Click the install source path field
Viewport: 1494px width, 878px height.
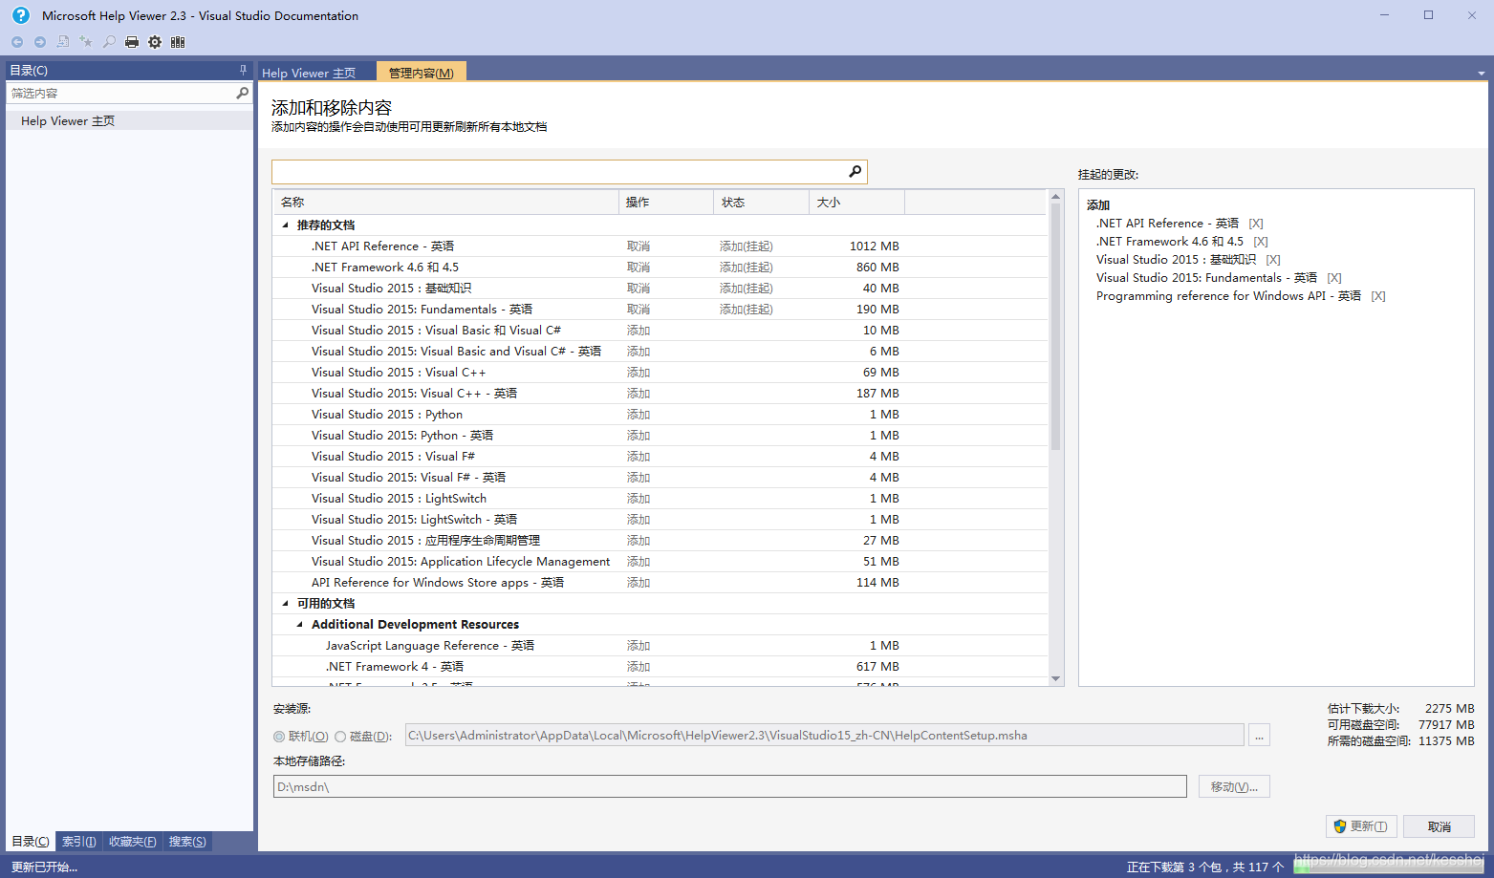point(825,735)
